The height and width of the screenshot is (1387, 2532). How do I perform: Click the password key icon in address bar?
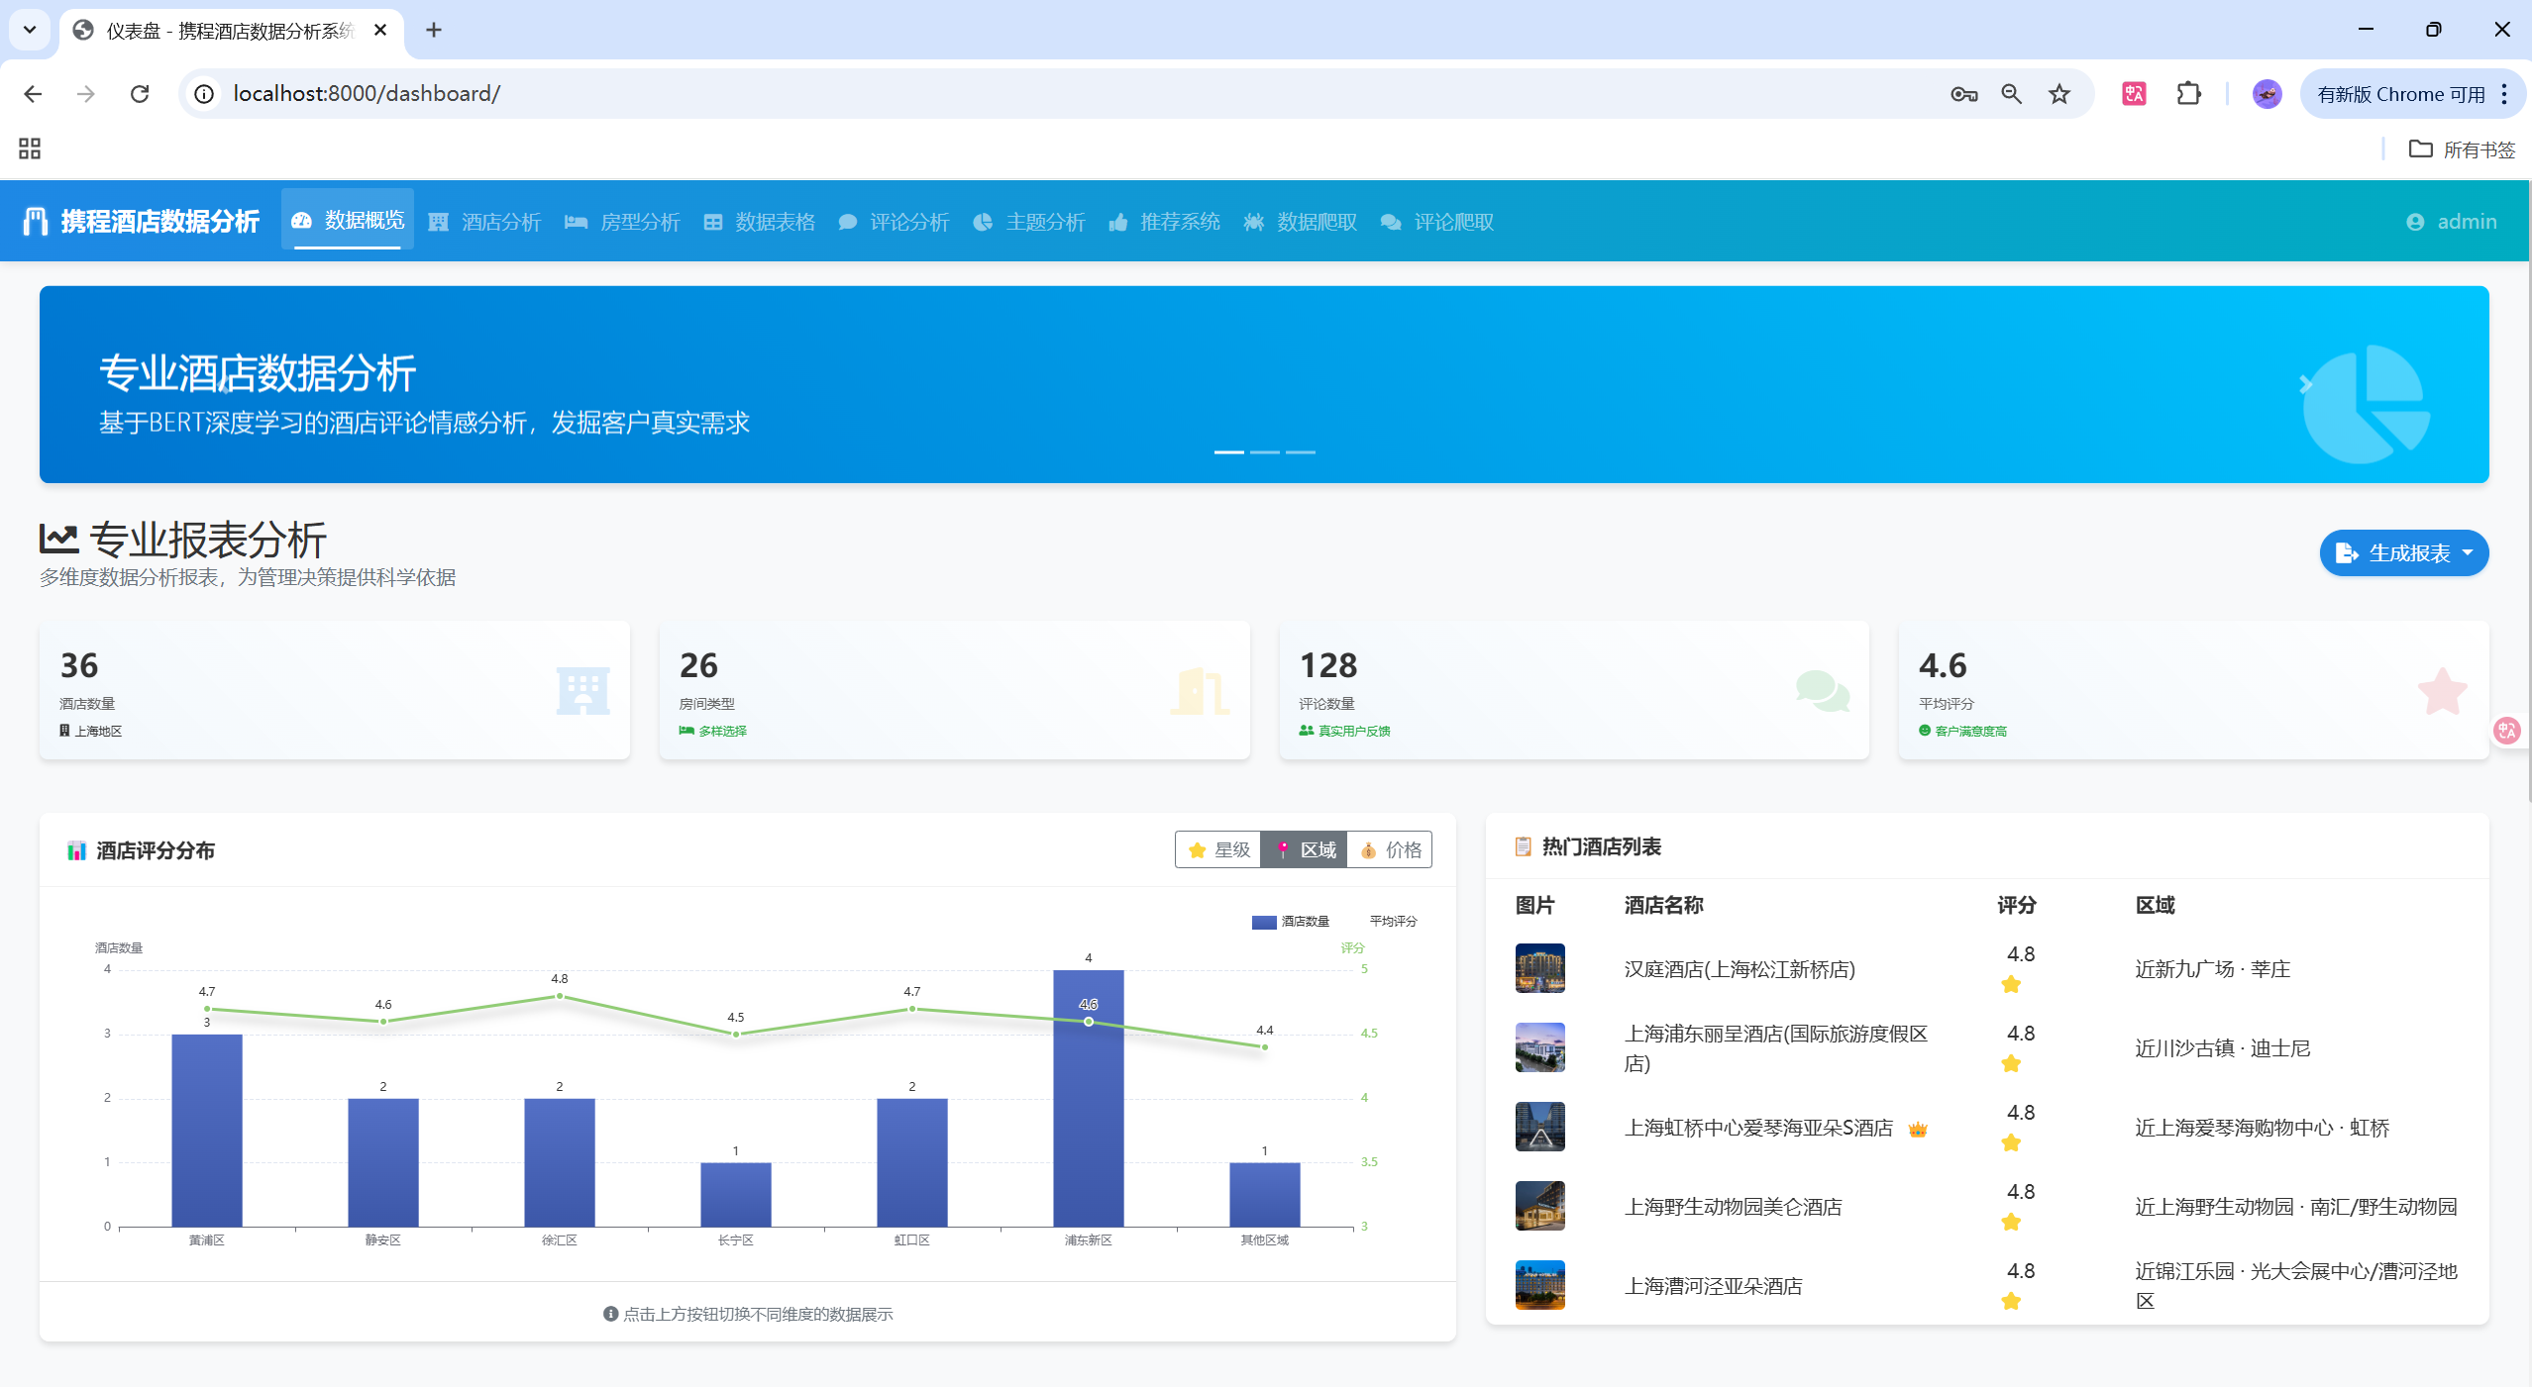coord(1963,94)
